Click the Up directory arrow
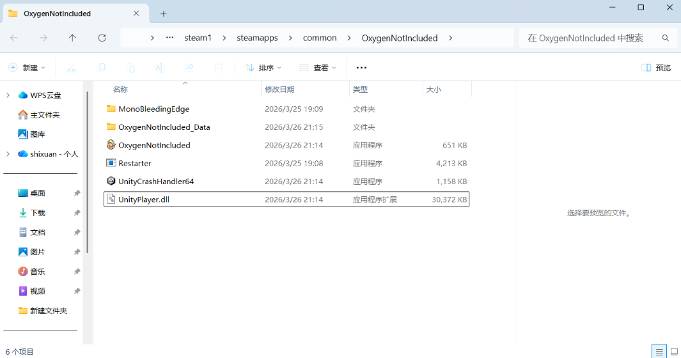Viewport: 681px width, 358px height. coord(72,38)
